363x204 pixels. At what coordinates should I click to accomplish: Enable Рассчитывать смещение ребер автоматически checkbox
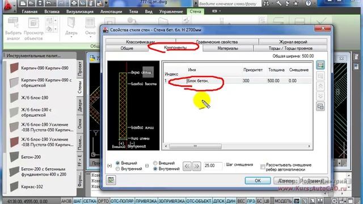tap(263, 167)
